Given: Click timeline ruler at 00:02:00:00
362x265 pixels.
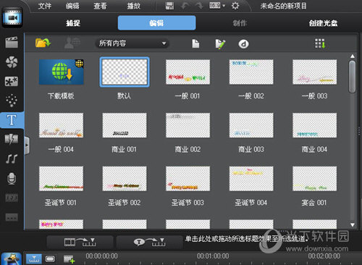Looking at the screenshot, I should tap(324, 256).
